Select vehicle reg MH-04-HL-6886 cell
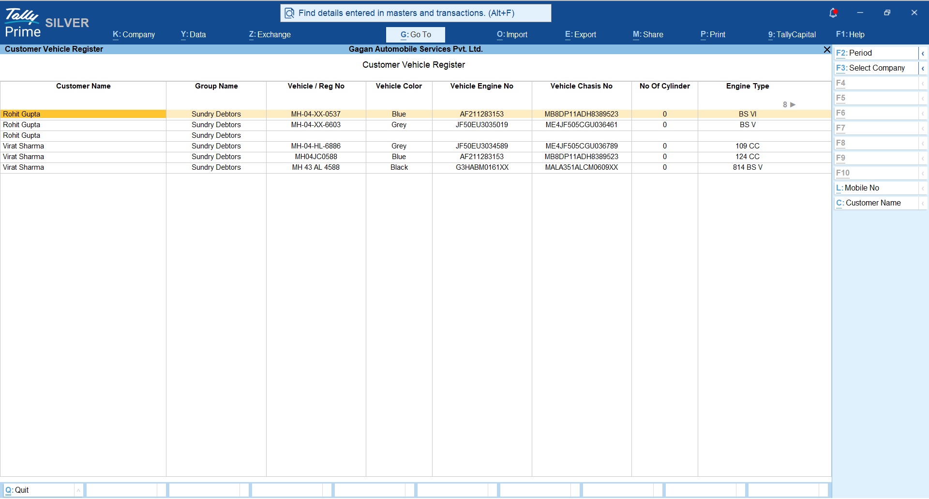 [x=316, y=146]
